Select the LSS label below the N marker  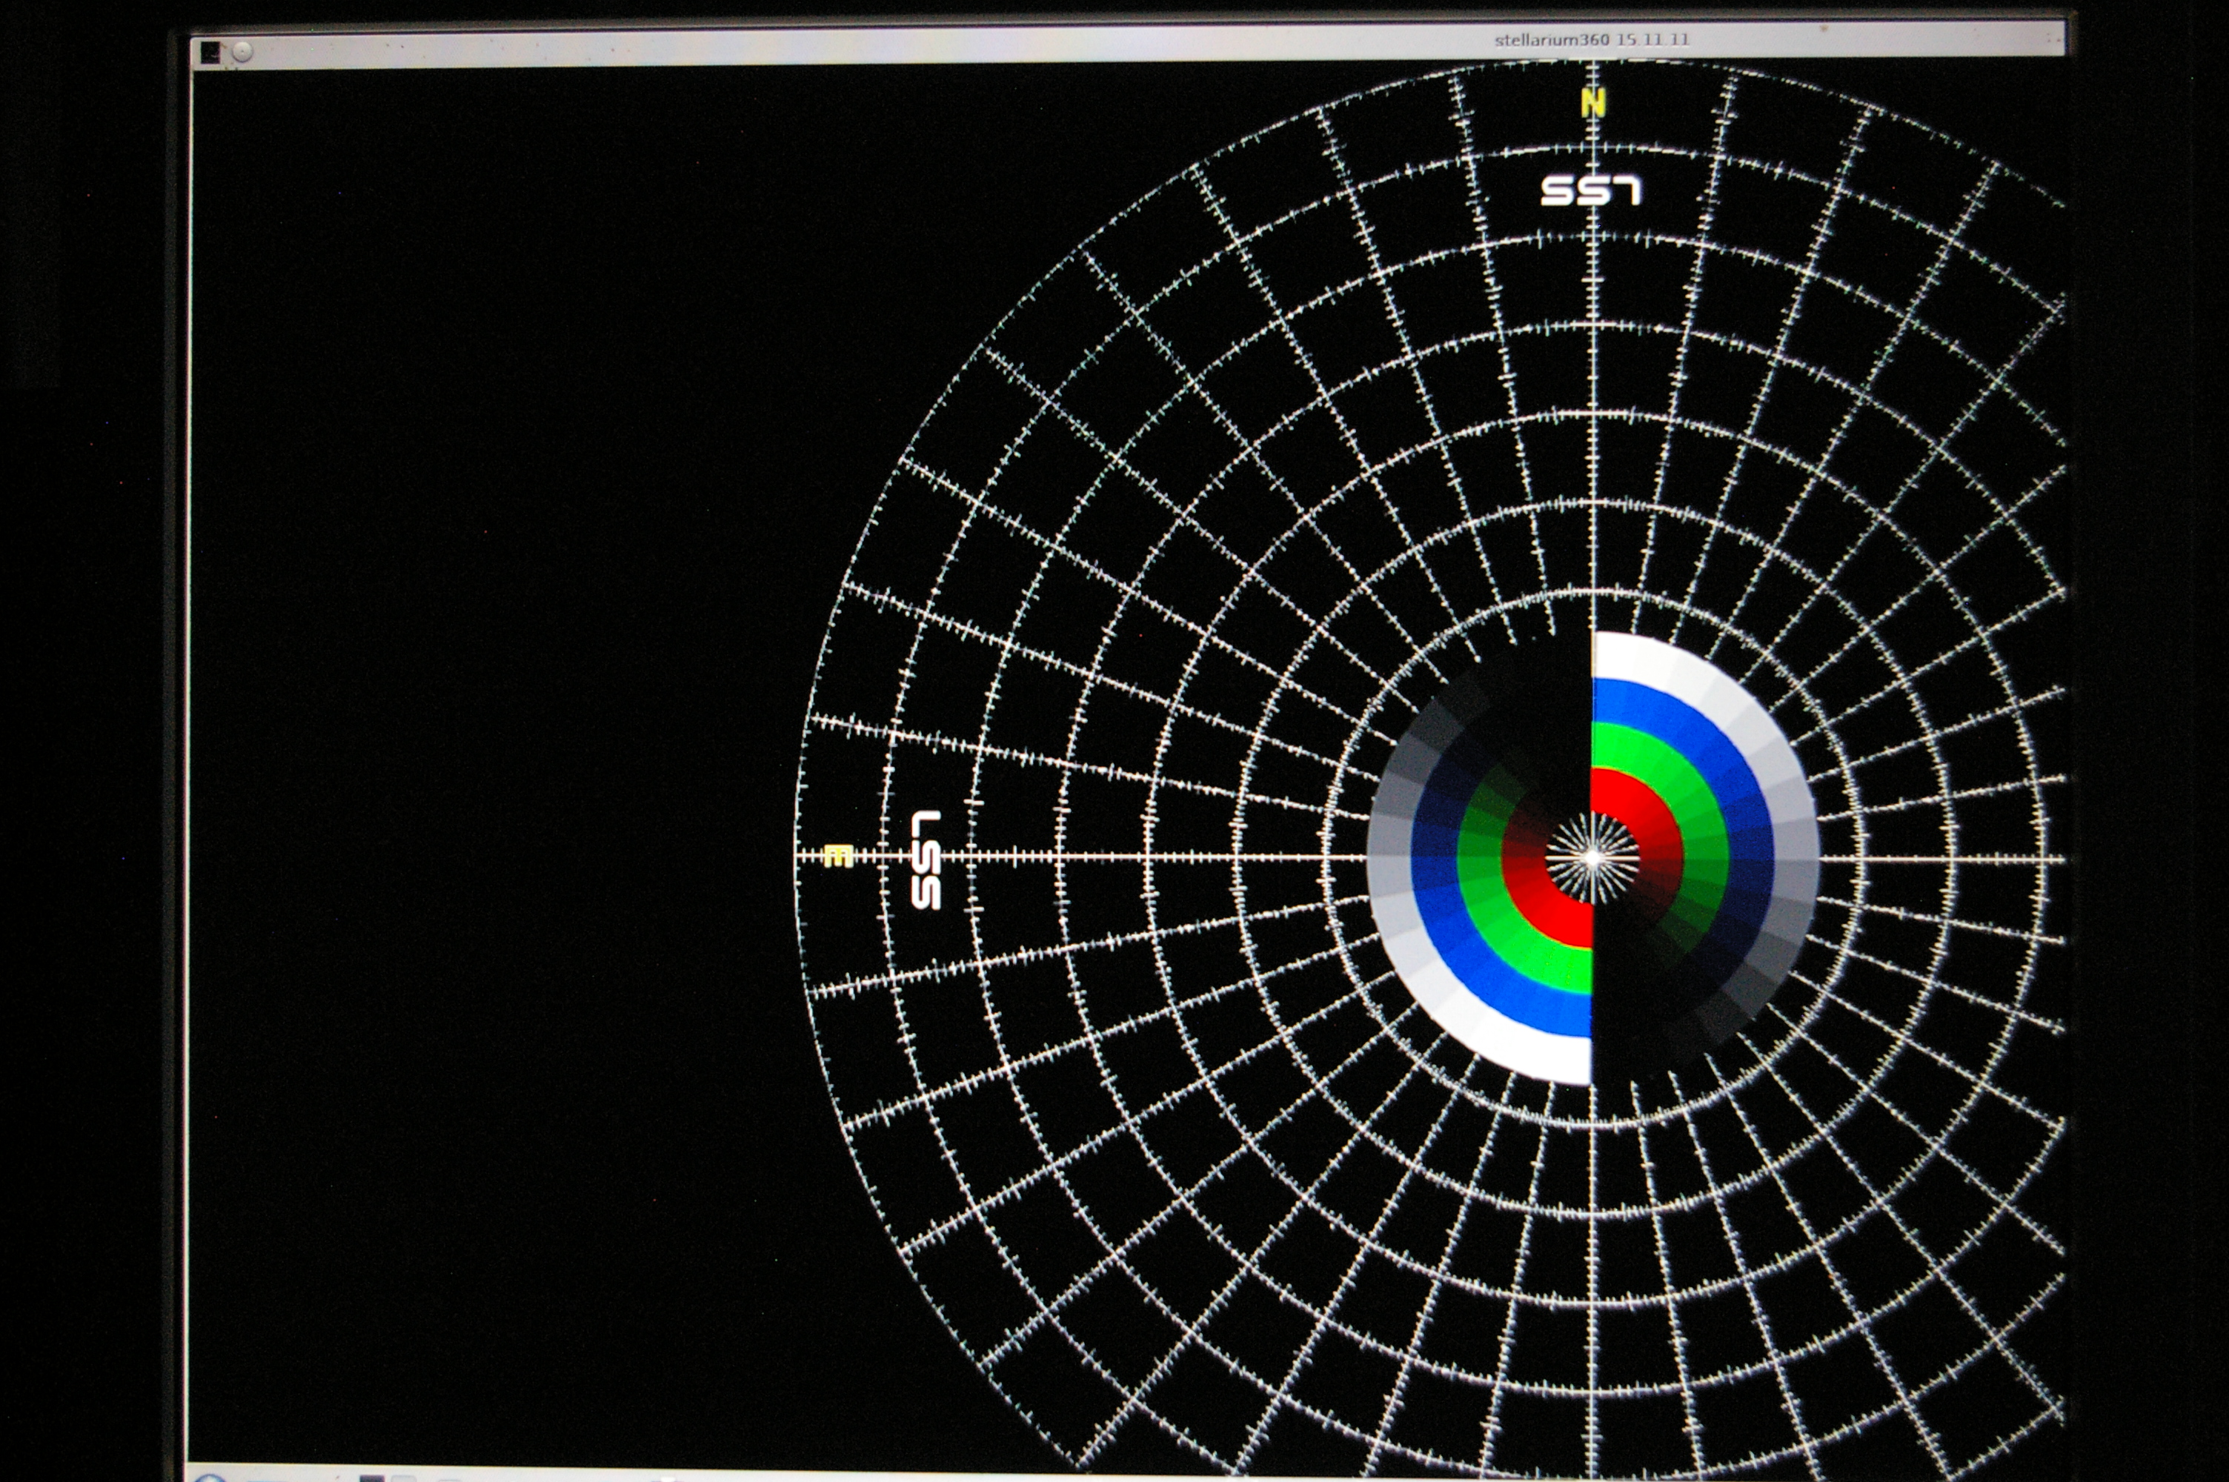point(1591,191)
